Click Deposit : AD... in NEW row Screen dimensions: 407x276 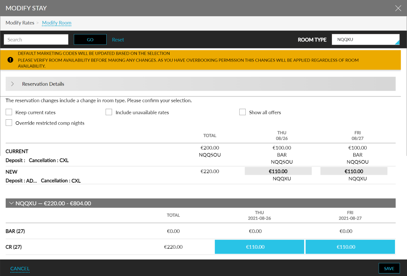pyautogui.click(x=21, y=181)
